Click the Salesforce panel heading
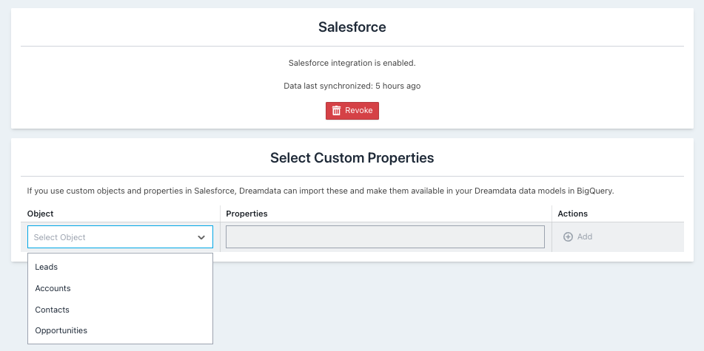Image resolution: width=704 pixels, height=351 pixels. 352,27
